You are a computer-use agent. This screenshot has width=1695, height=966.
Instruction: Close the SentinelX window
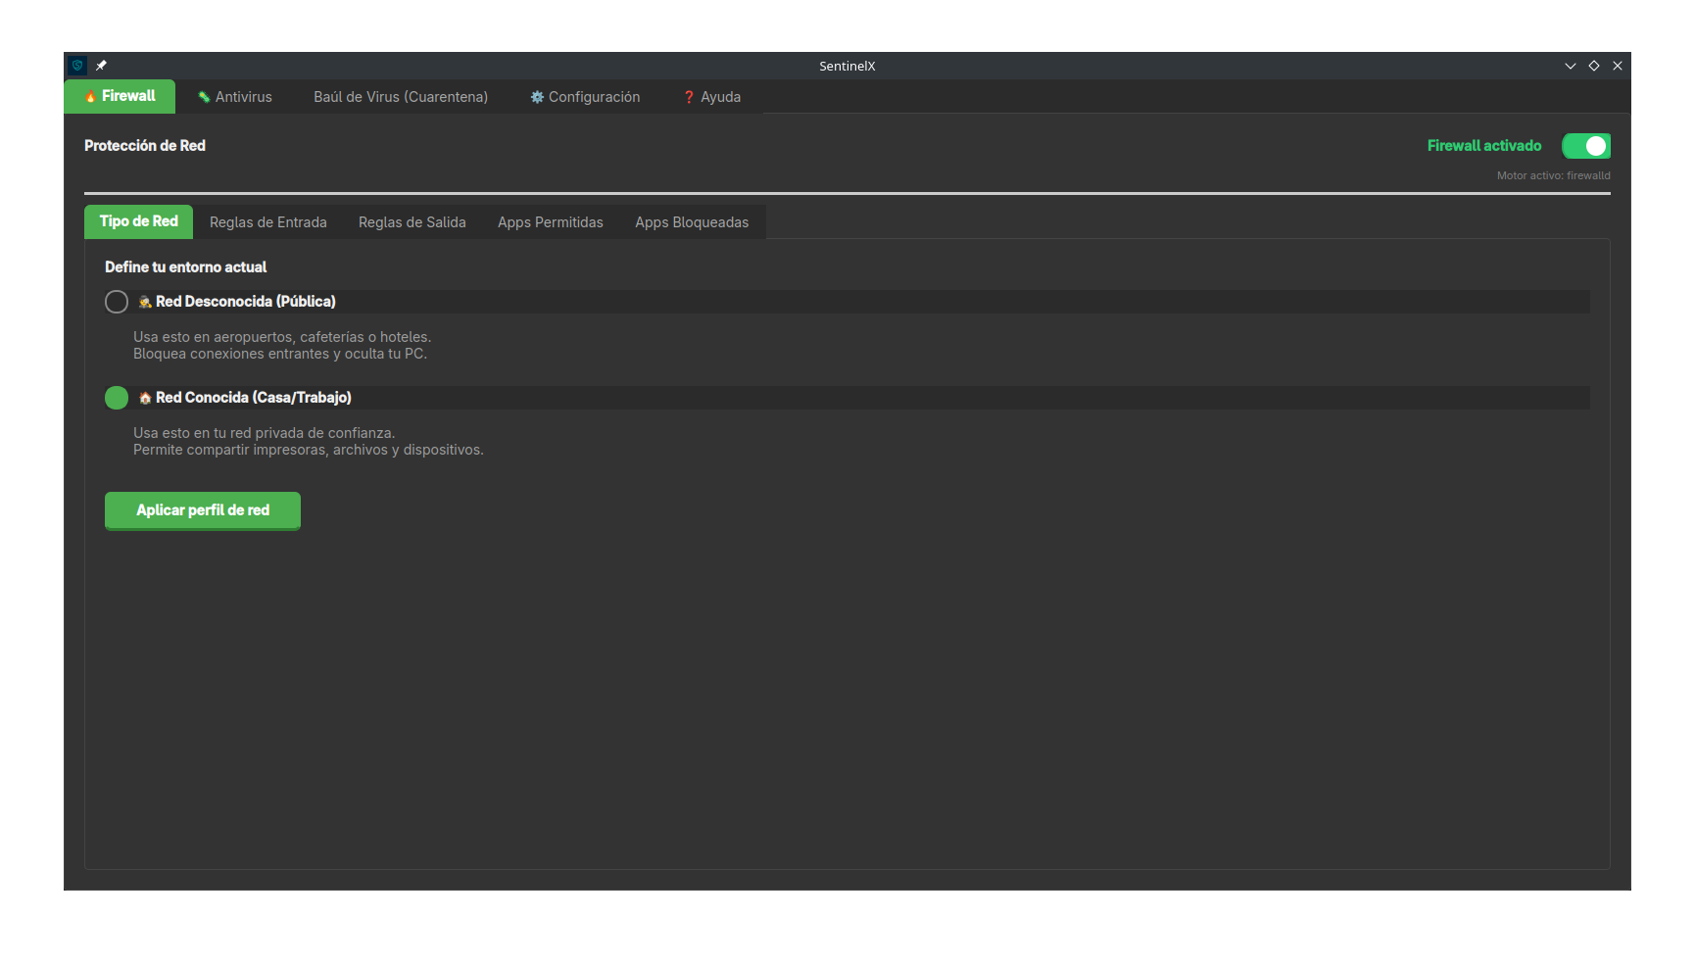[x=1618, y=66]
